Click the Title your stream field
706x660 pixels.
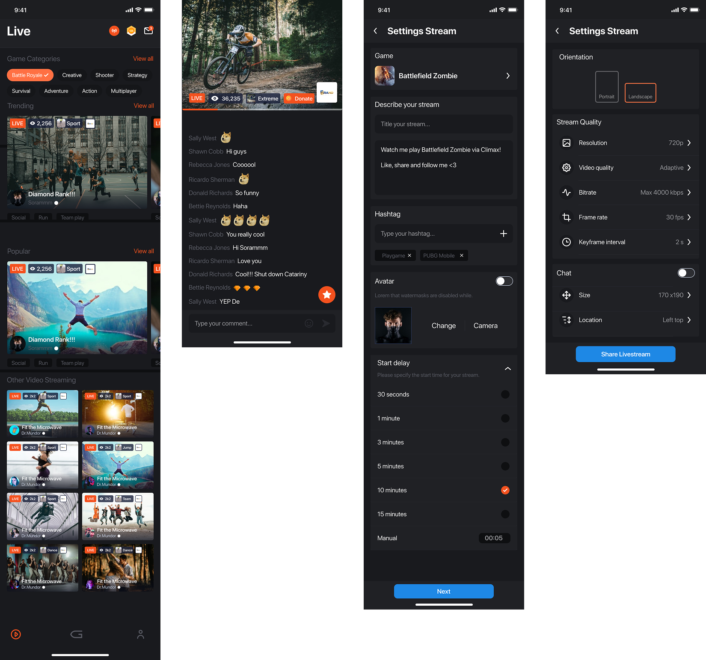pyautogui.click(x=444, y=124)
